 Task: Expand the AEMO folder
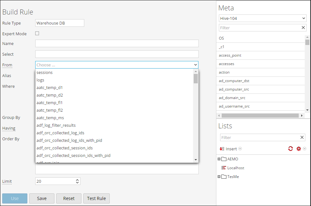(x=219, y=159)
